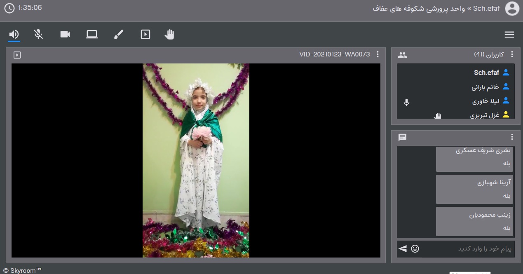Unmute the microphone in the toolbar
Screen dimensions: 523x274
(38, 35)
